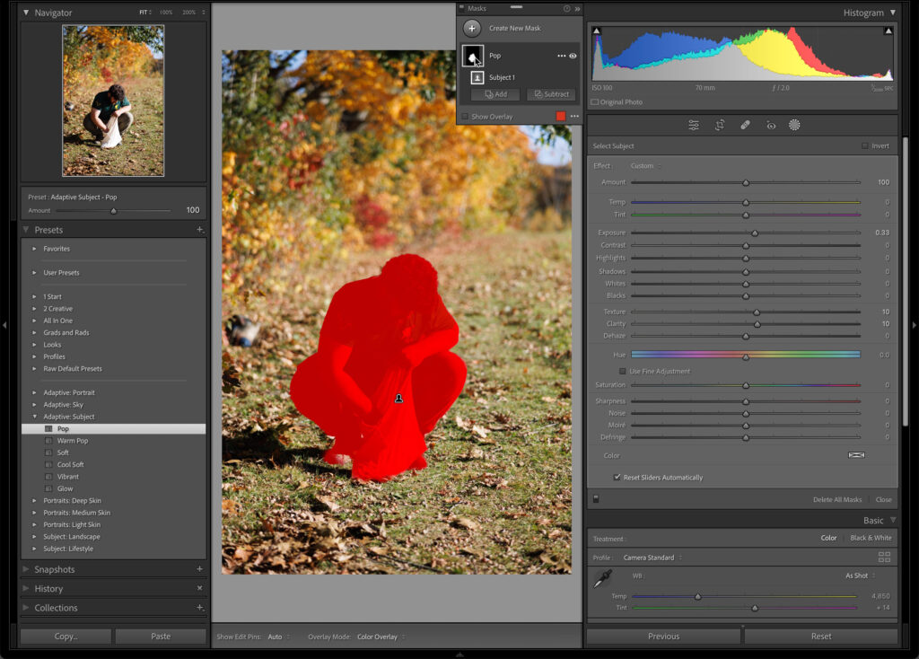Open the Profile Browser grid icon

pos(884,558)
